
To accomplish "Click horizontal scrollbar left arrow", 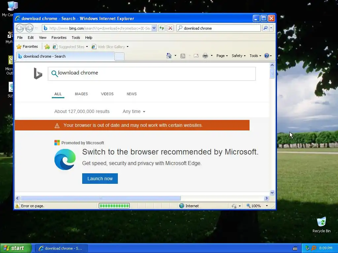I will 17,198.
